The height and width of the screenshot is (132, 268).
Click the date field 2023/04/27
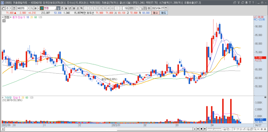[x=157, y=8]
